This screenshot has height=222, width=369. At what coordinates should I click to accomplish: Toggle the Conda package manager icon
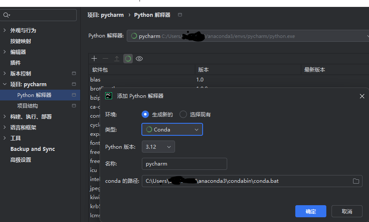[128, 59]
